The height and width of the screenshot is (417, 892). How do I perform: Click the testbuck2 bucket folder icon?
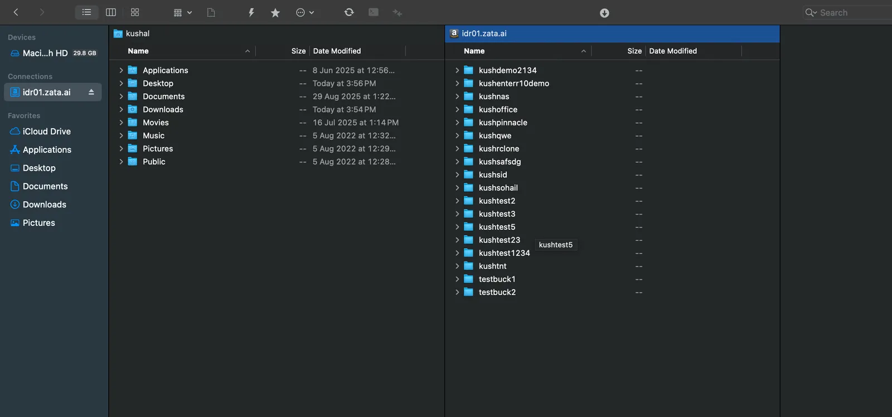click(x=469, y=292)
